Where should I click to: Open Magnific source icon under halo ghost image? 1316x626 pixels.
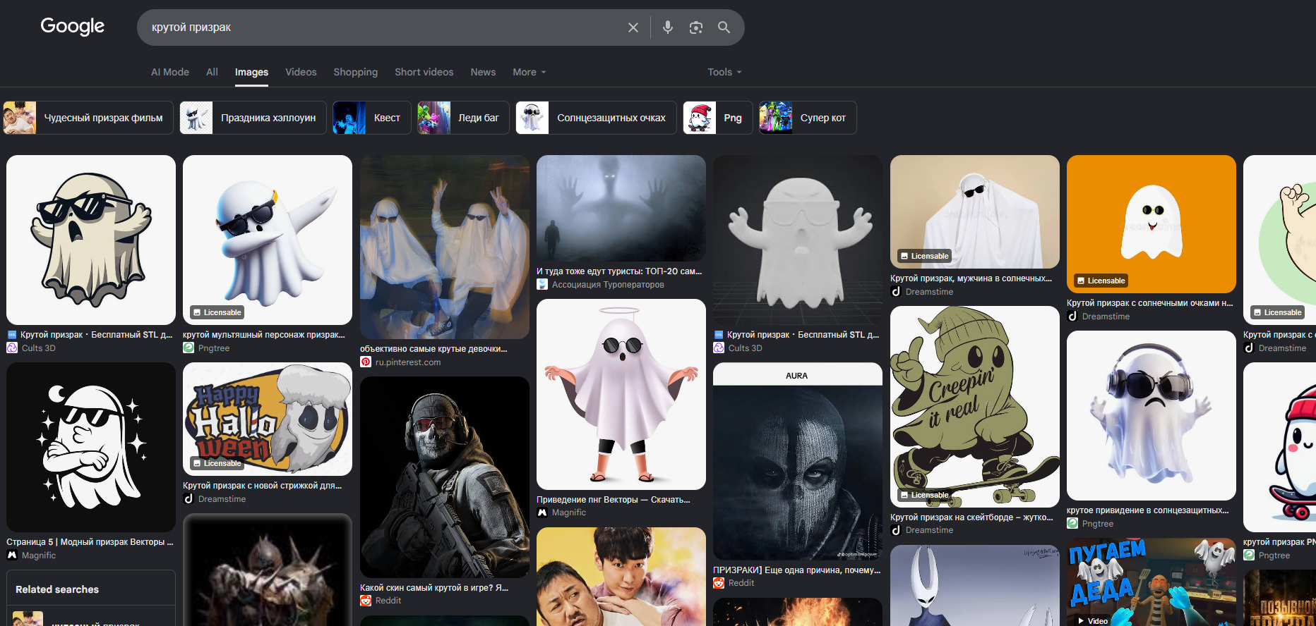tap(542, 513)
